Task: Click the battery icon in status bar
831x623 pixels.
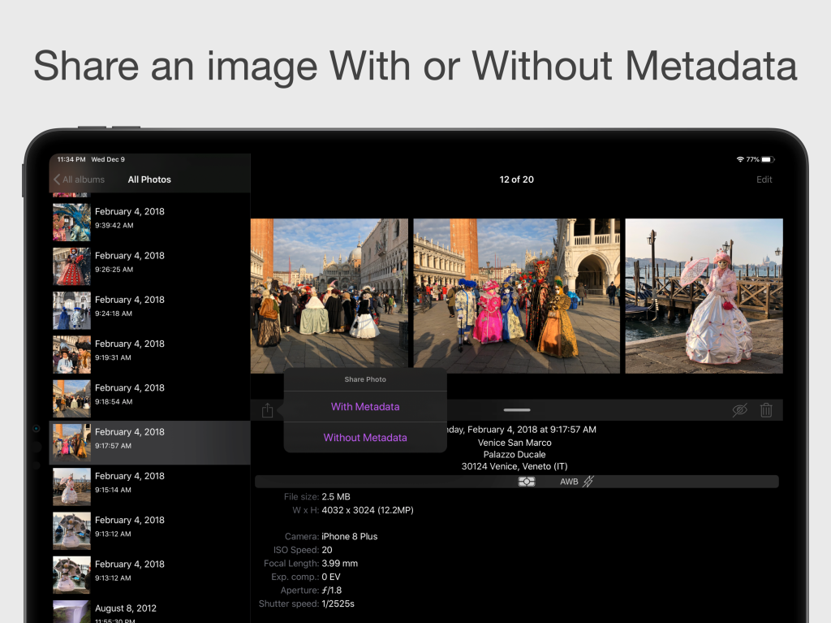Action: pyautogui.click(x=767, y=159)
